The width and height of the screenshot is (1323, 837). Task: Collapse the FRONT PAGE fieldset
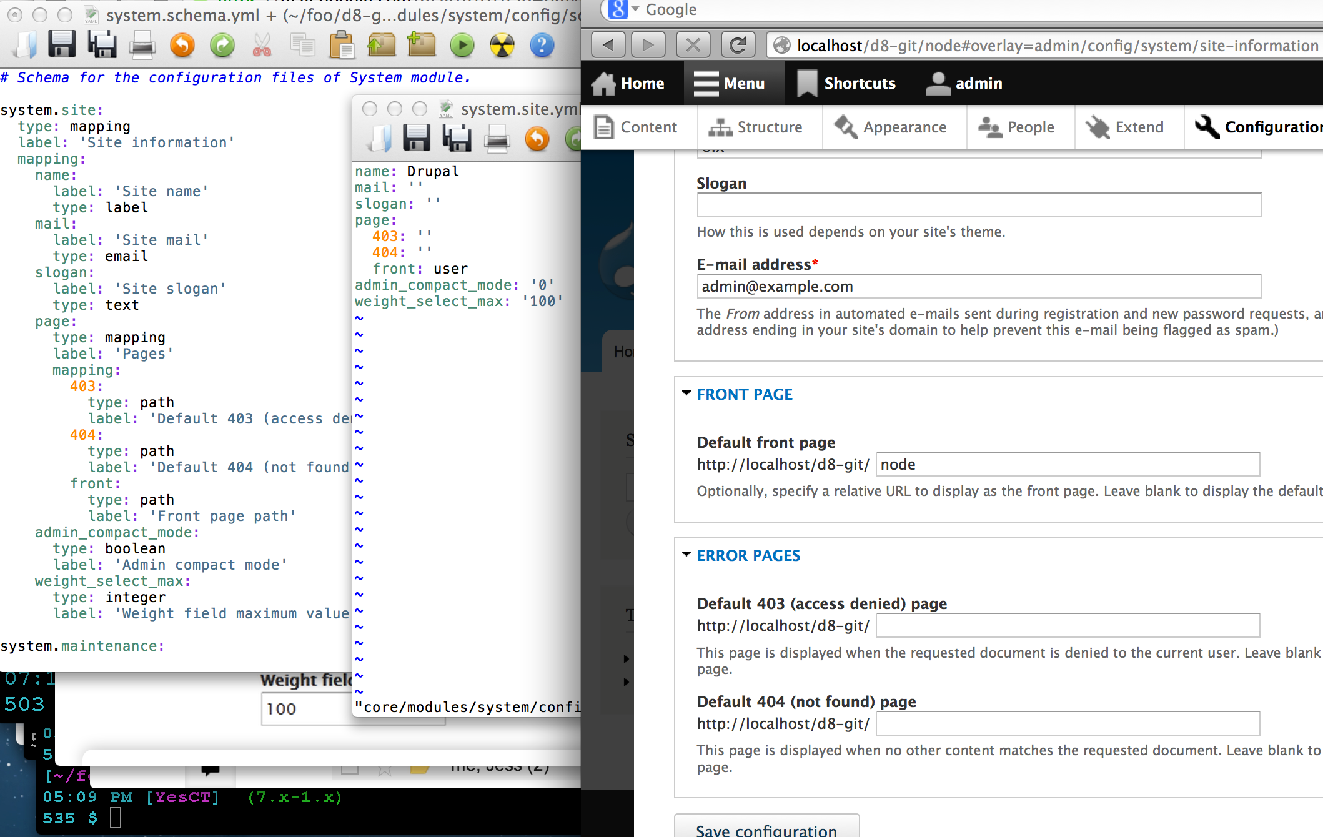coord(745,394)
